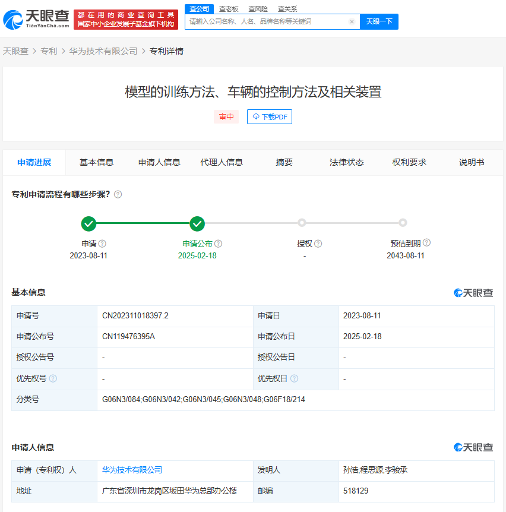Click the grey 预估到期 timeline marker
Viewport: 506px width, 512px height.
pyautogui.click(x=403, y=223)
